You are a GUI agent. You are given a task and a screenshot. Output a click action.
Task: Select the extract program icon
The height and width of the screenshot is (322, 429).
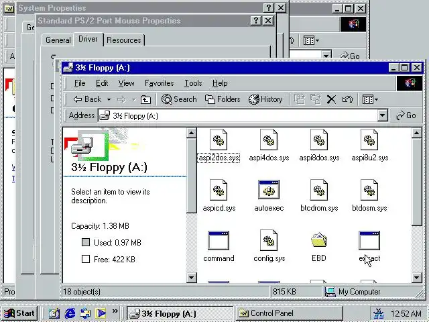(x=369, y=240)
